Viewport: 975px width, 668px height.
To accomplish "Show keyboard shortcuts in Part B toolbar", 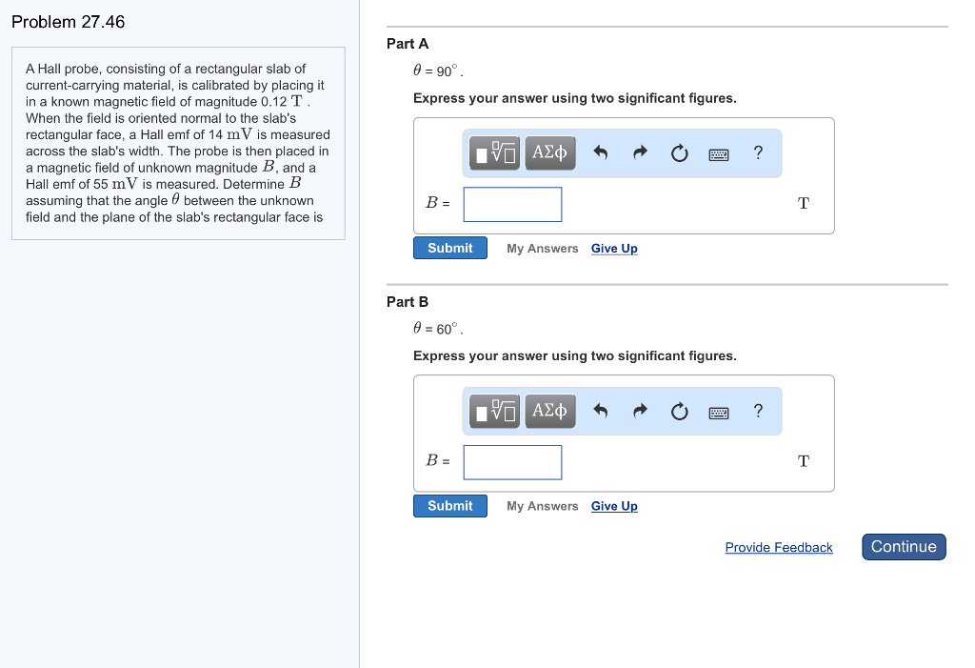I will click(719, 411).
